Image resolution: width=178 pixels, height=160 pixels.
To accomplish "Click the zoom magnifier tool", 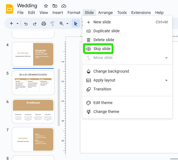I will point(61,24).
